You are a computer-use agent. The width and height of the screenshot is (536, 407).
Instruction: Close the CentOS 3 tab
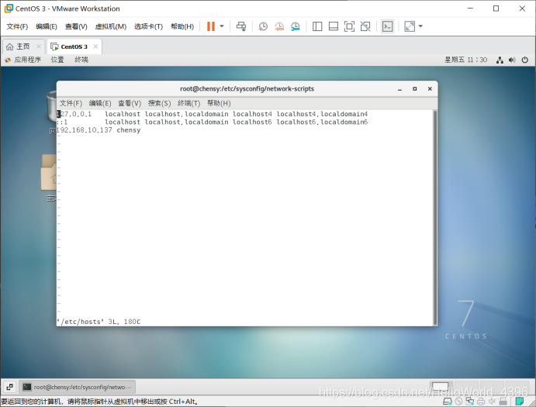pos(95,47)
